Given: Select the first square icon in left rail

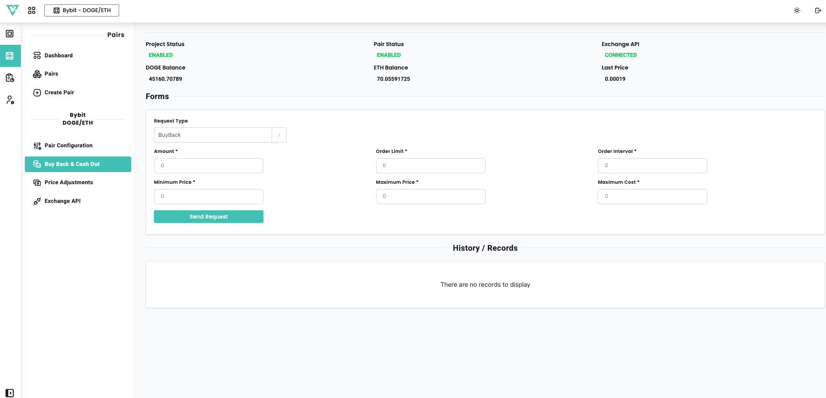Looking at the screenshot, I should click(10, 34).
